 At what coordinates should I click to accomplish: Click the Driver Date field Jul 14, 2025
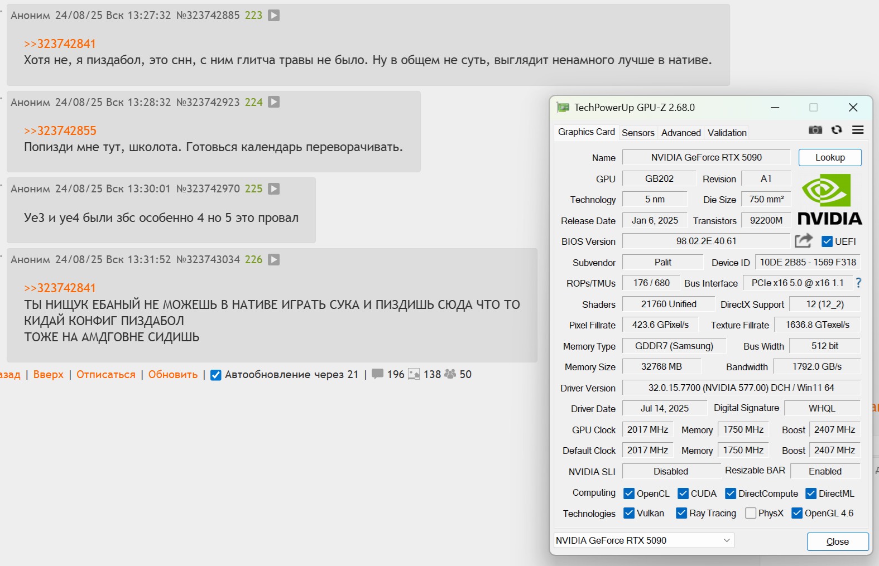click(x=665, y=408)
